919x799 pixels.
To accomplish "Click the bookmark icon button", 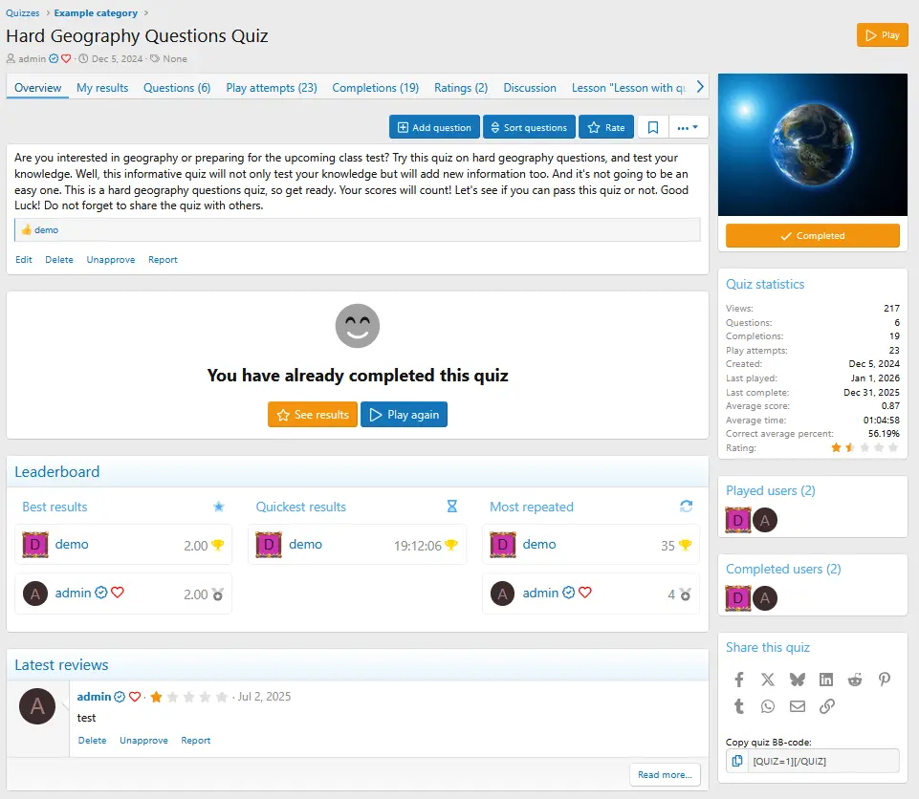I will [x=653, y=127].
